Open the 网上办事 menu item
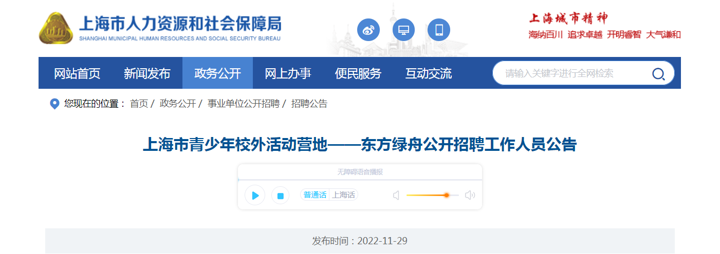The height and width of the screenshot is (254, 720). [x=288, y=73]
